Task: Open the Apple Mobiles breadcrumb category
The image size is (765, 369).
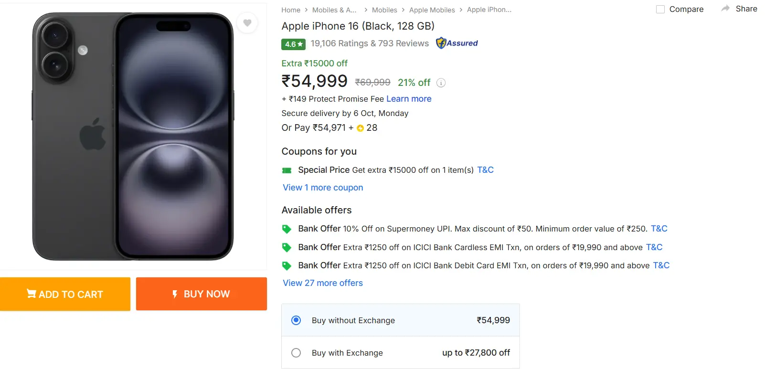Action: point(432,10)
